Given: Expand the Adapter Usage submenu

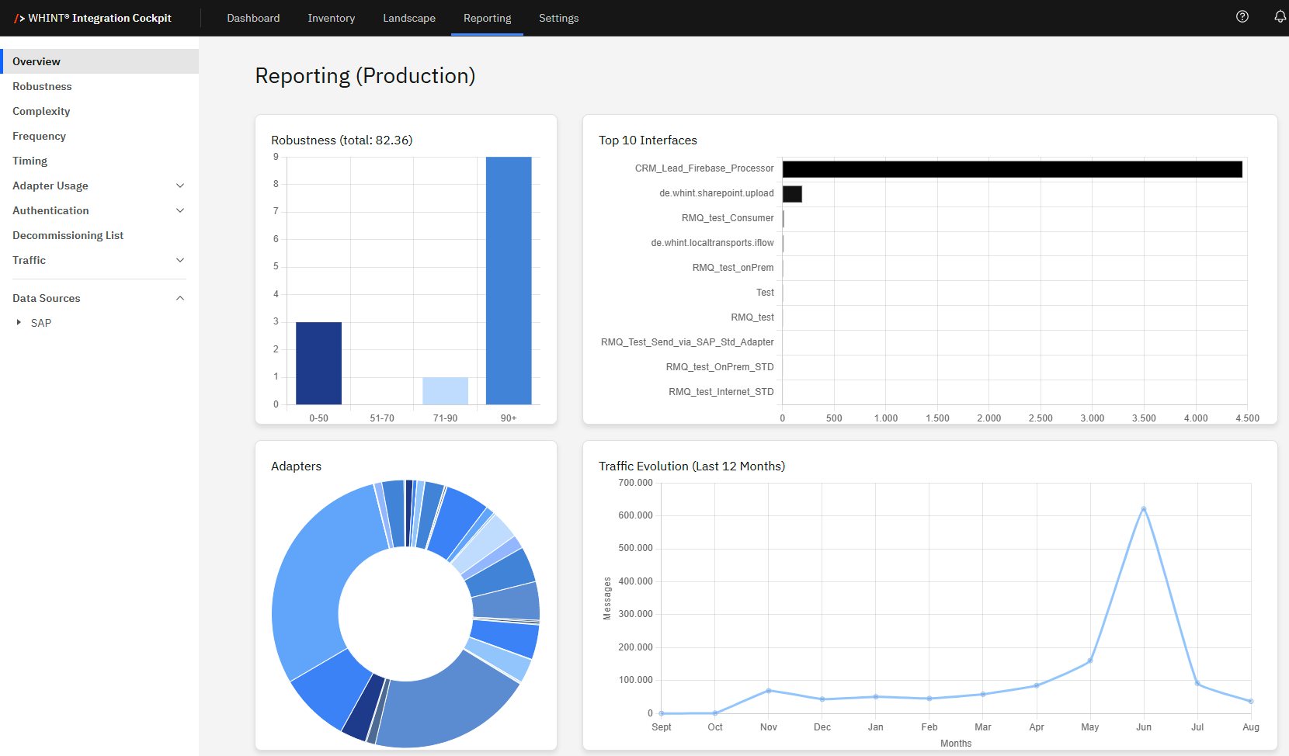Looking at the screenshot, I should point(180,186).
